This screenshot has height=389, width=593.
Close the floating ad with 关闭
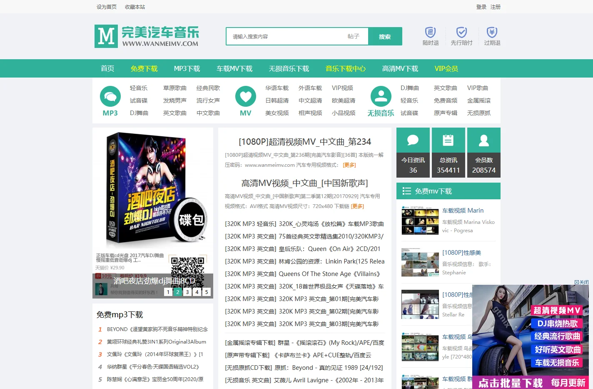point(581,282)
